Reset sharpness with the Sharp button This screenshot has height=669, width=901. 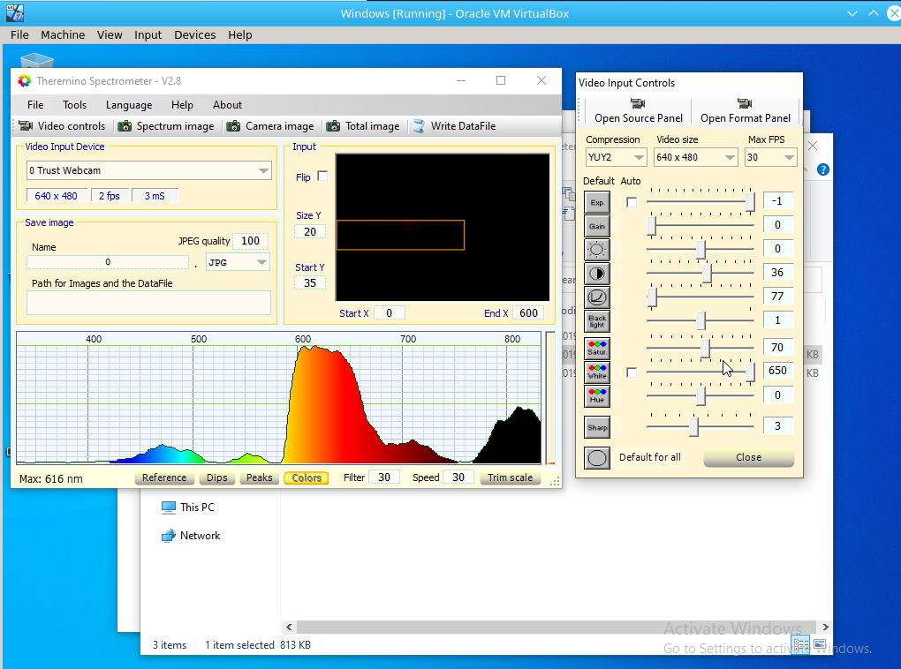(597, 427)
